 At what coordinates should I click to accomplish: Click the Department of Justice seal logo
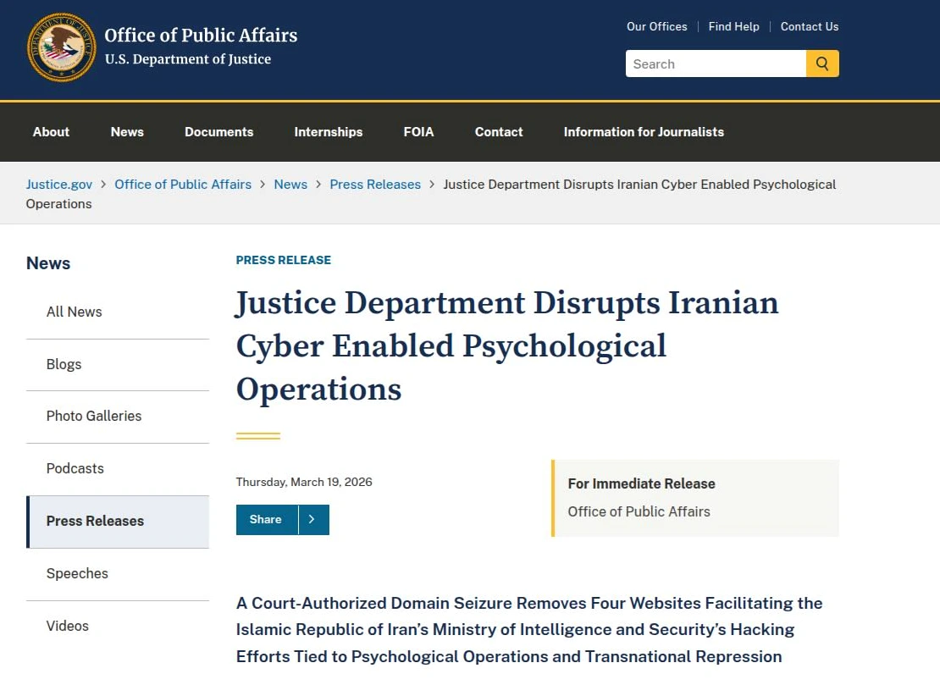tap(61, 47)
